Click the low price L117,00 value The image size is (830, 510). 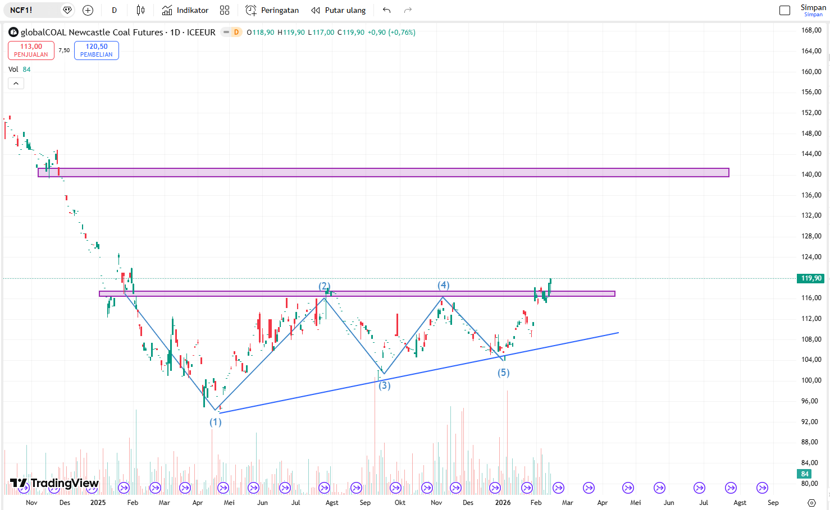pyautogui.click(x=321, y=33)
